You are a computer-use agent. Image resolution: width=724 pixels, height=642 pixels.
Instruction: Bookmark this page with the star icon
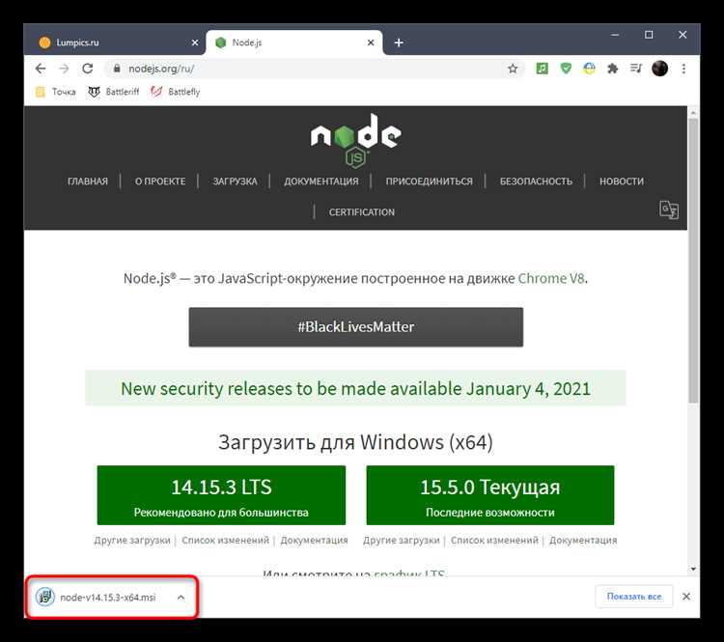[513, 69]
